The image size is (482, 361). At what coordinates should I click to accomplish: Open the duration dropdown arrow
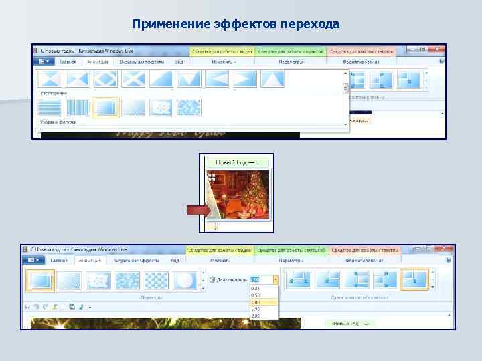[x=276, y=279]
